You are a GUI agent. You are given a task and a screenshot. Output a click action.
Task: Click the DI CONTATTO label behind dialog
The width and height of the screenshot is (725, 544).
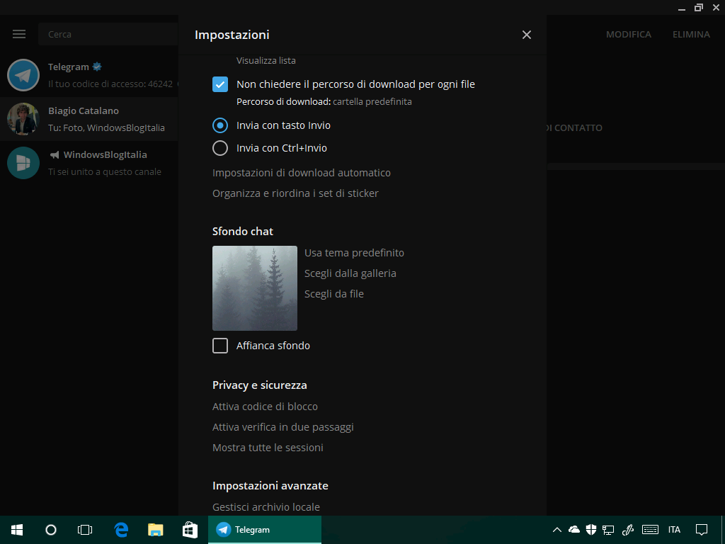click(x=574, y=127)
